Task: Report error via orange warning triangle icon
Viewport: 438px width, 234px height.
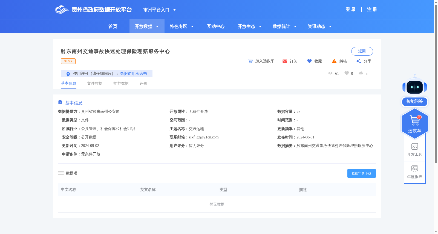Action: click(334, 61)
